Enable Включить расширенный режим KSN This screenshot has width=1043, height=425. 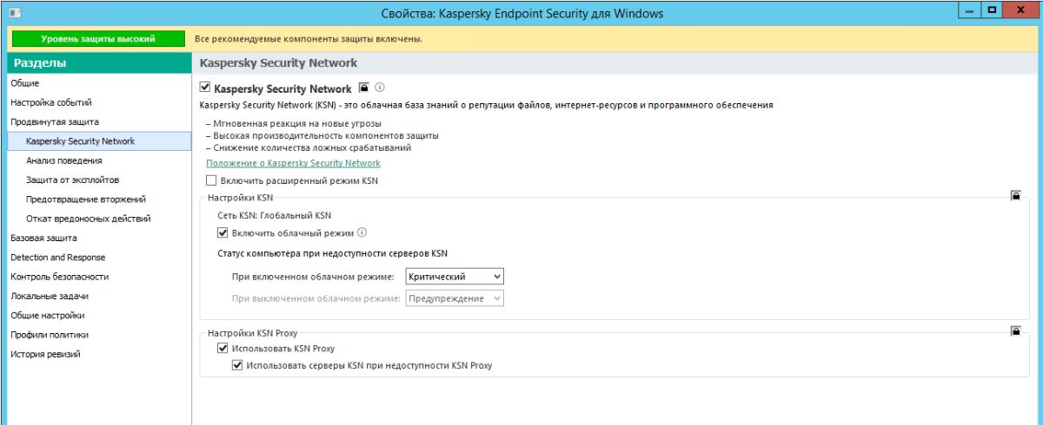tap(211, 181)
